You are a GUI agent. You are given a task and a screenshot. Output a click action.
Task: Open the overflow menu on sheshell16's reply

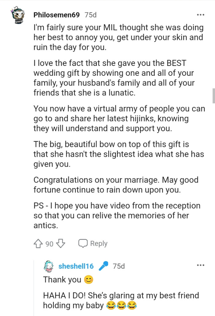201,265
